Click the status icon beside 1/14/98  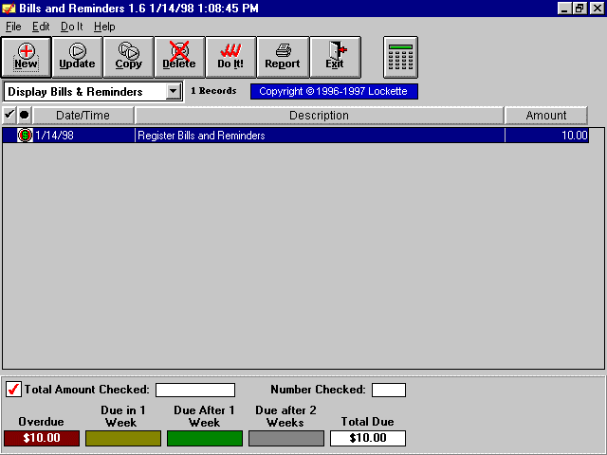click(25, 136)
